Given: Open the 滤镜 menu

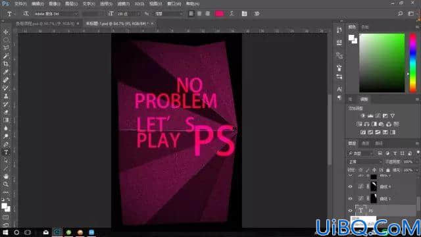Looking at the screenshot, I should pyautogui.click(x=124, y=4).
